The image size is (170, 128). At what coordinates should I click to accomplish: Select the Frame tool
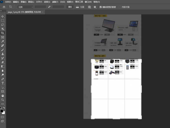(x=2, y=37)
